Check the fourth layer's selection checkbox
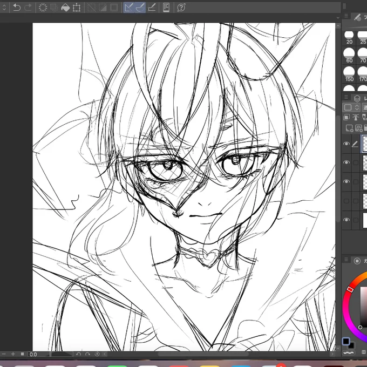367x367 pixels. (356, 201)
